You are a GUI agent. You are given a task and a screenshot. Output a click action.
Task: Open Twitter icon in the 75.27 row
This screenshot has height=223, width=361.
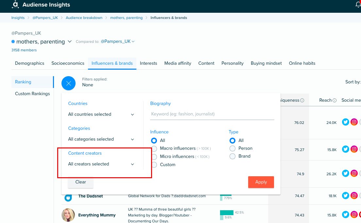(x=346, y=149)
